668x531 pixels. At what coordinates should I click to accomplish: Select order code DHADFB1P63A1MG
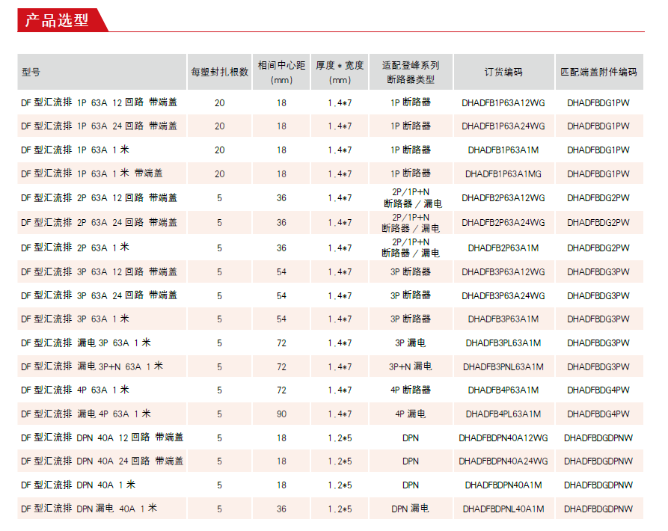pos(503,174)
